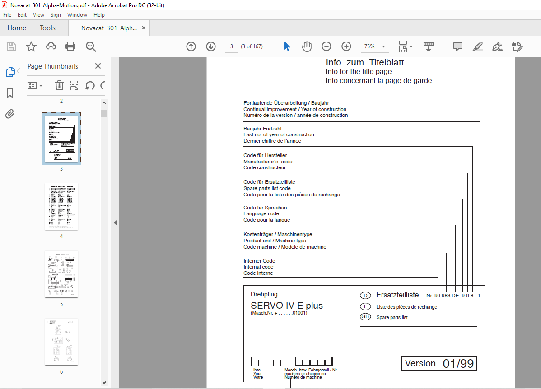
Task: Open fit page options icon
Action: (403, 46)
